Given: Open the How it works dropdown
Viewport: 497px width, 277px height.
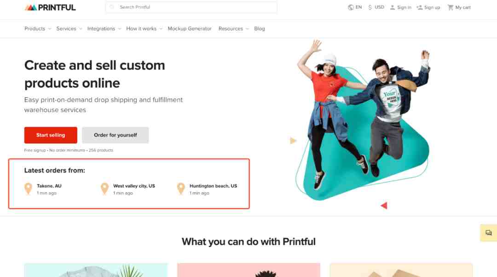Looking at the screenshot, I should tap(144, 29).
